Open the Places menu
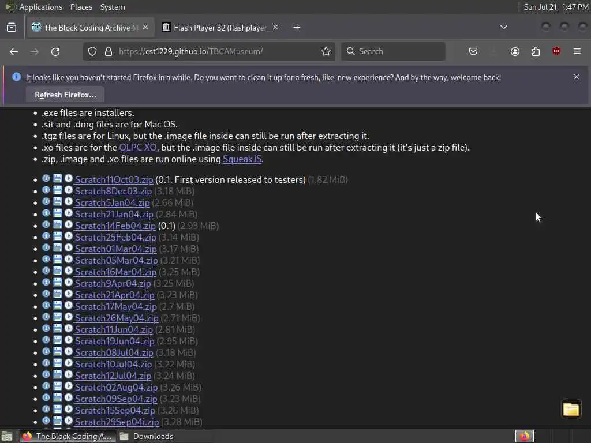Screen dimensions: 591x443 (81, 7)
